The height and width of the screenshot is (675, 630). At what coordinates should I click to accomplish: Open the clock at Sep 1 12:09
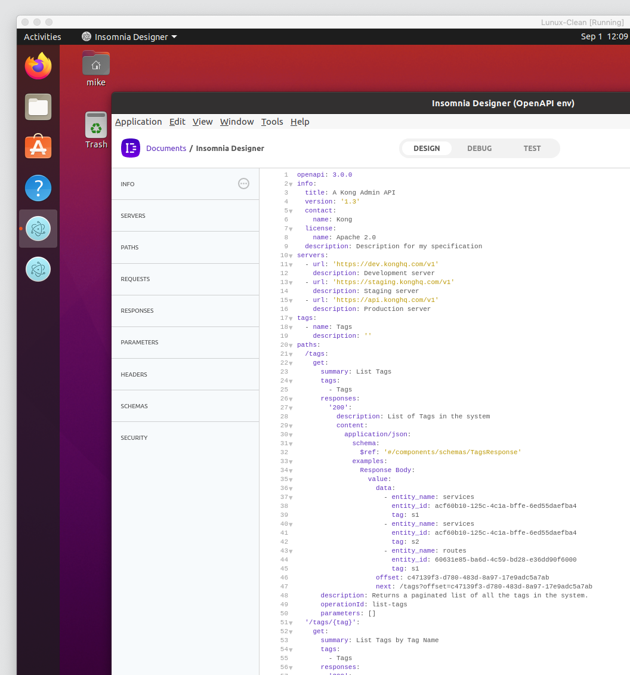pyautogui.click(x=604, y=36)
